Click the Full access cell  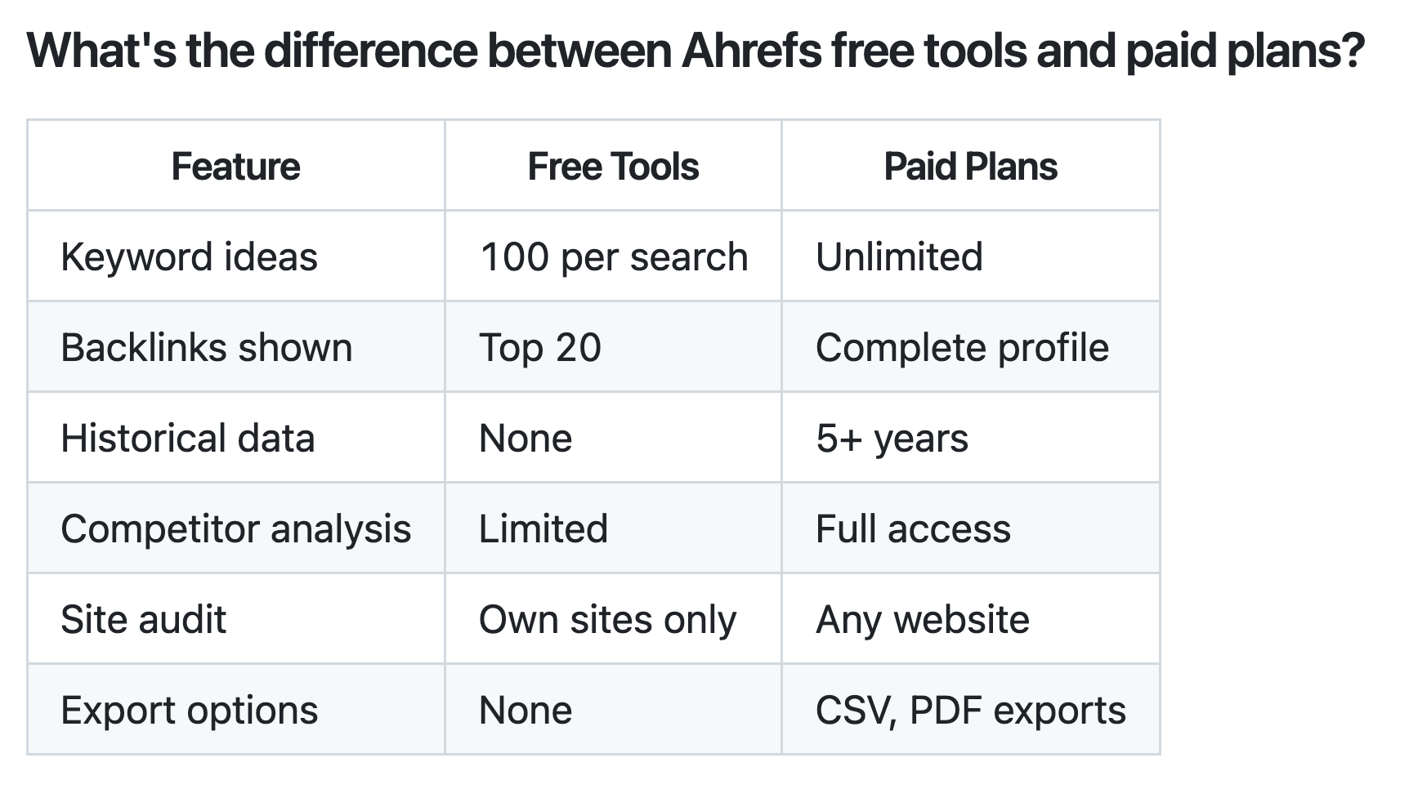970,528
